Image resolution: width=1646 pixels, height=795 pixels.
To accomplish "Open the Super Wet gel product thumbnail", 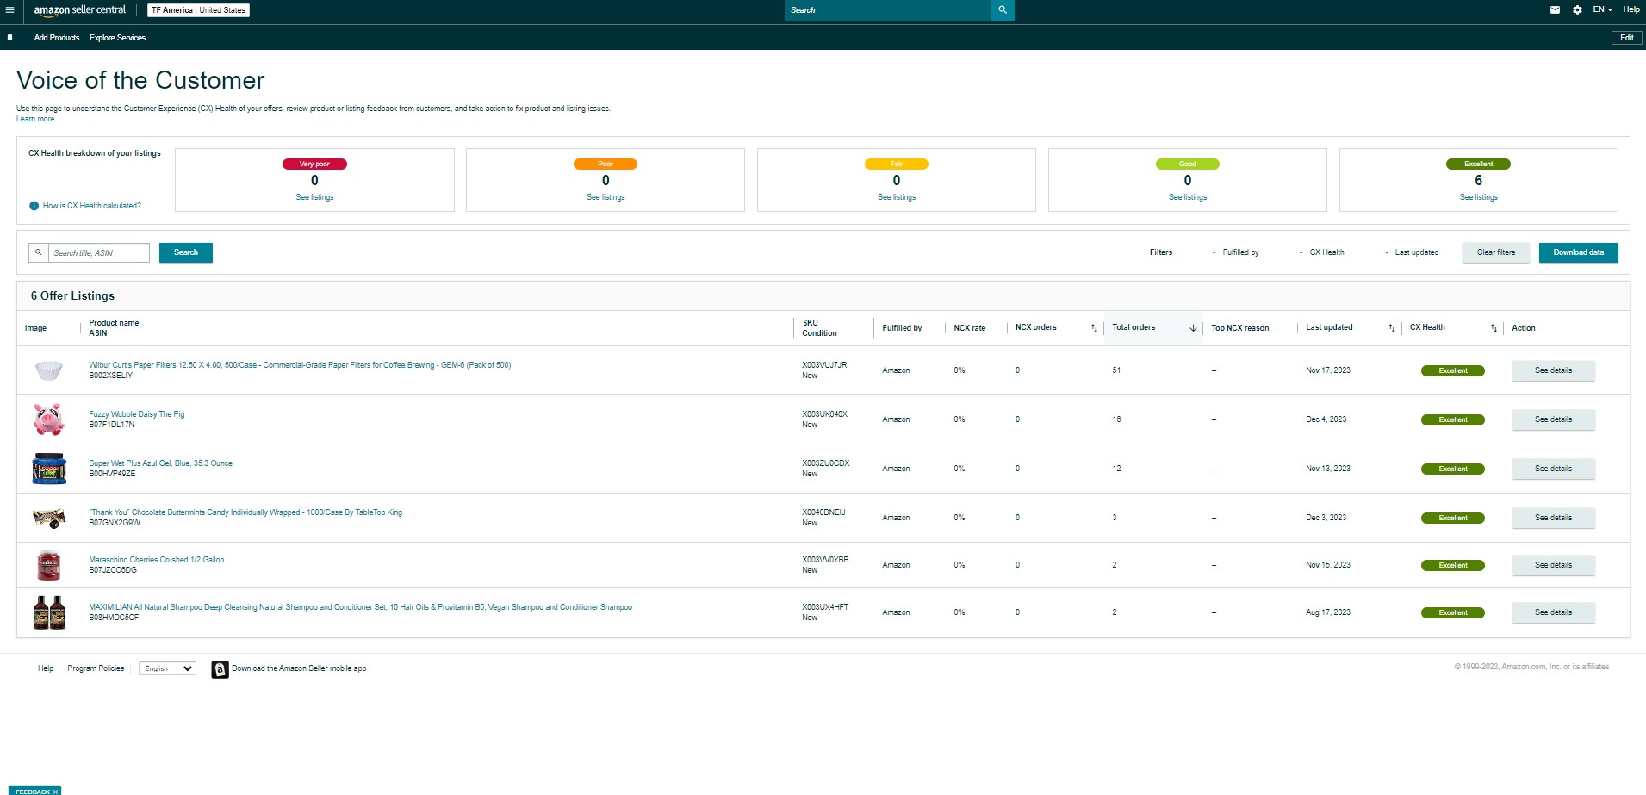I will point(49,469).
